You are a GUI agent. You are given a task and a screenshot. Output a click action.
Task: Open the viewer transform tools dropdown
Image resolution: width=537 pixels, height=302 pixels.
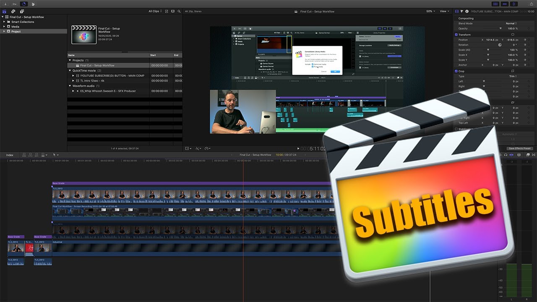[188, 148]
